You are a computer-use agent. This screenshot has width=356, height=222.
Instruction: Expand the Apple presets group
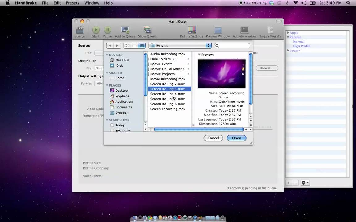point(288,33)
